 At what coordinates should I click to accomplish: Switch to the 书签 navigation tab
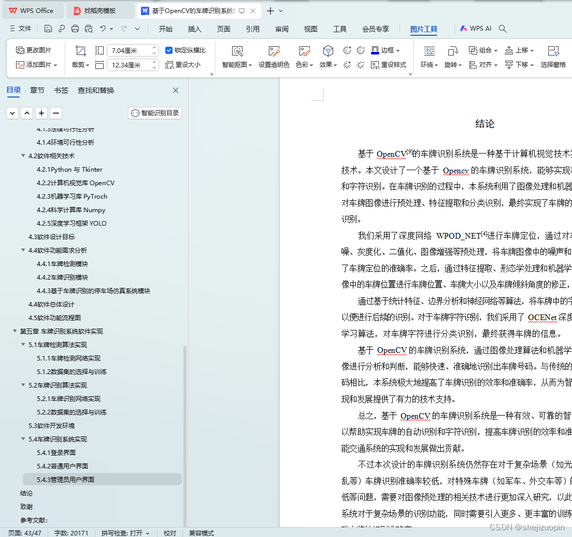pos(61,90)
